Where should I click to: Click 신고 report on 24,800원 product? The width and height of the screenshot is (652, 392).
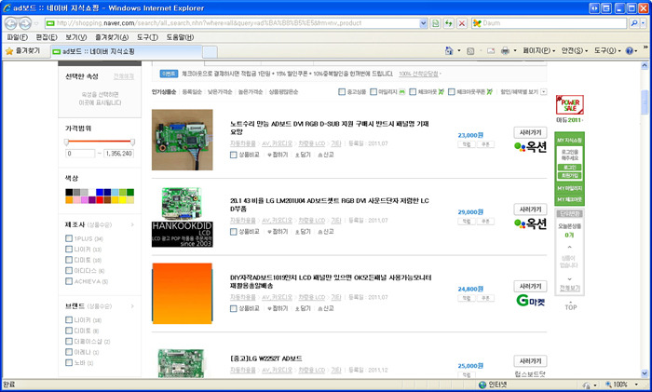(x=326, y=308)
